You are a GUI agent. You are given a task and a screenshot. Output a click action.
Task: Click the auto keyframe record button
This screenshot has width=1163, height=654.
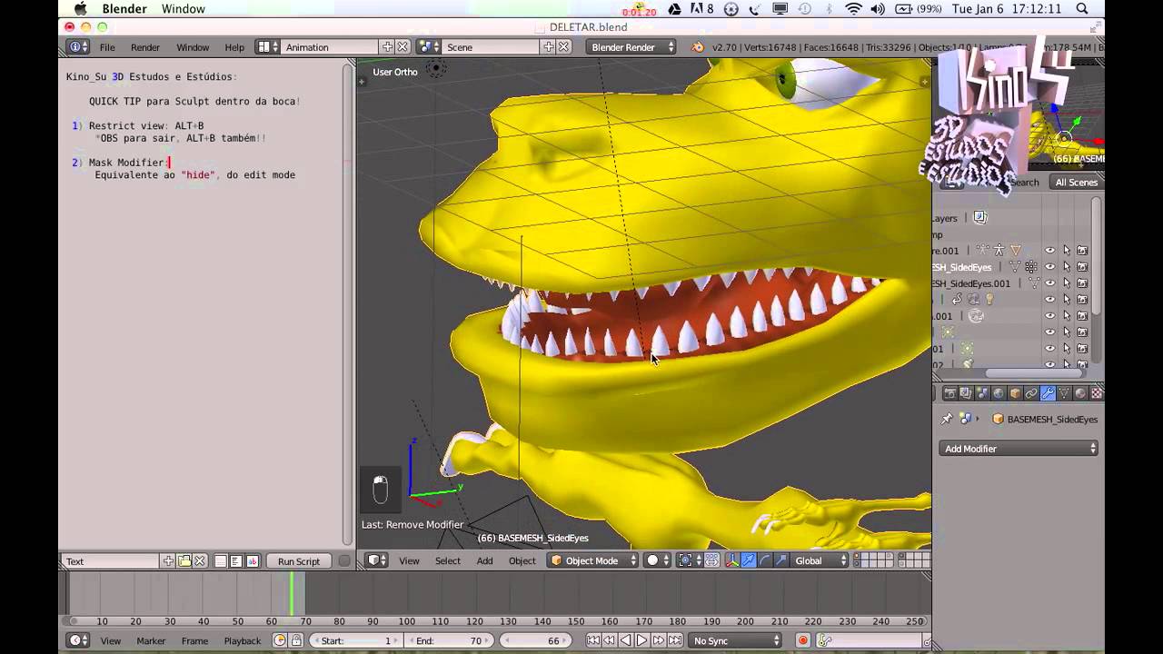point(803,640)
